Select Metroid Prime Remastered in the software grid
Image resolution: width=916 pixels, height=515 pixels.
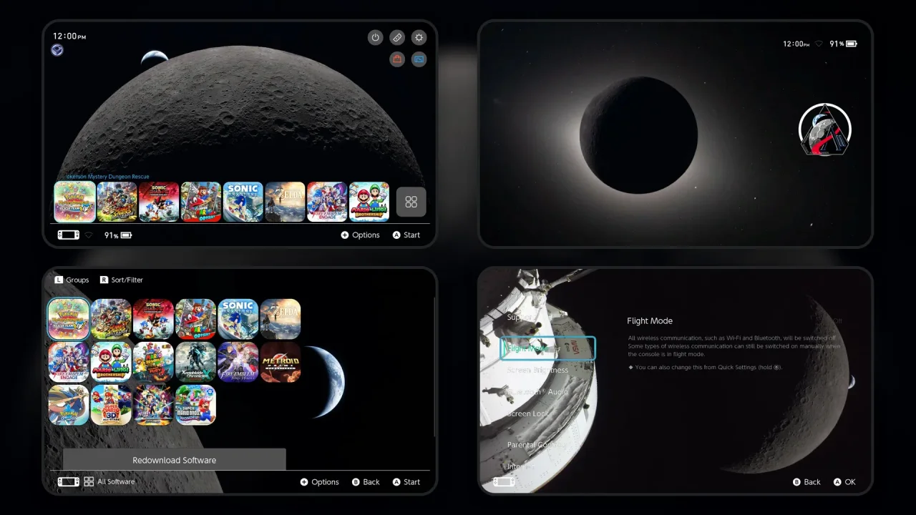[281, 362]
